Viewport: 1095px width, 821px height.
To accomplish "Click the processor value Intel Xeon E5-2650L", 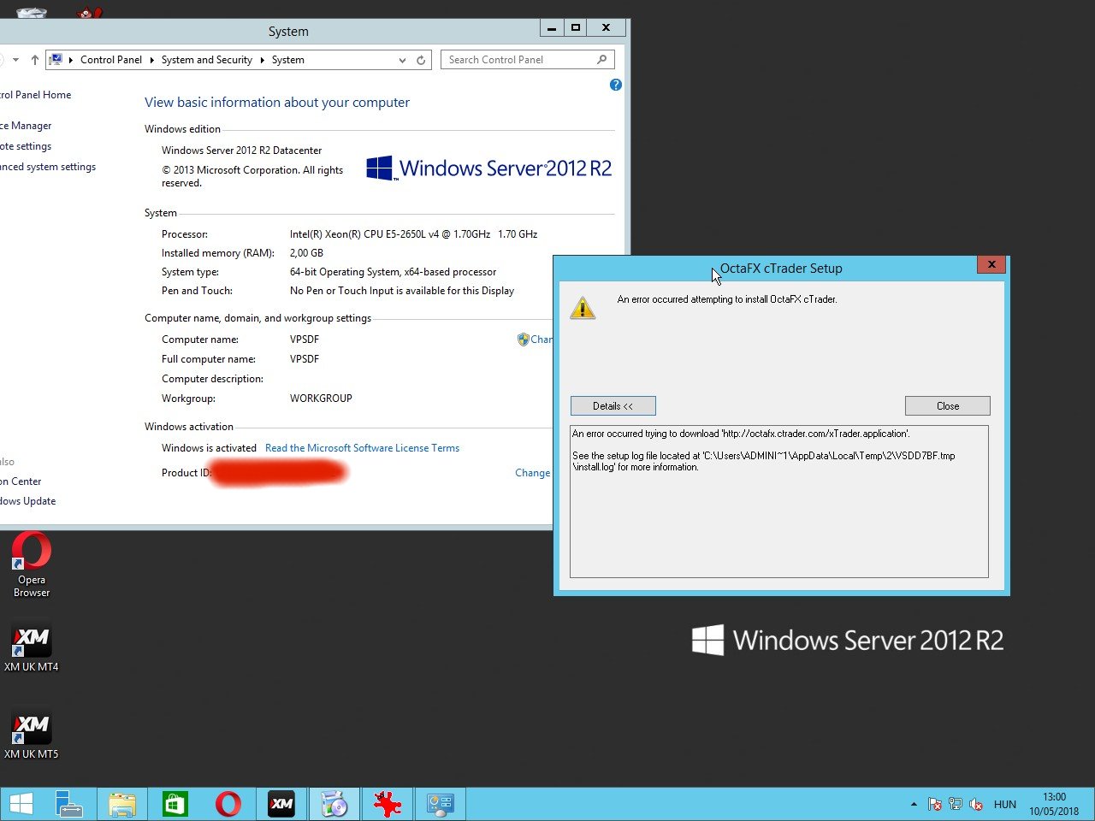I will pyautogui.click(x=413, y=234).
